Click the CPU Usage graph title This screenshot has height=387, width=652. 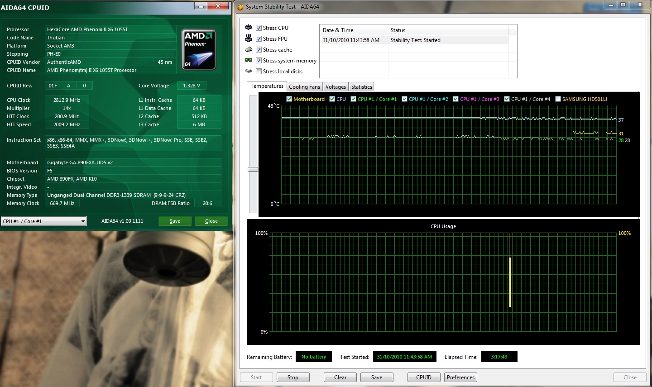[x=443, y=226]
